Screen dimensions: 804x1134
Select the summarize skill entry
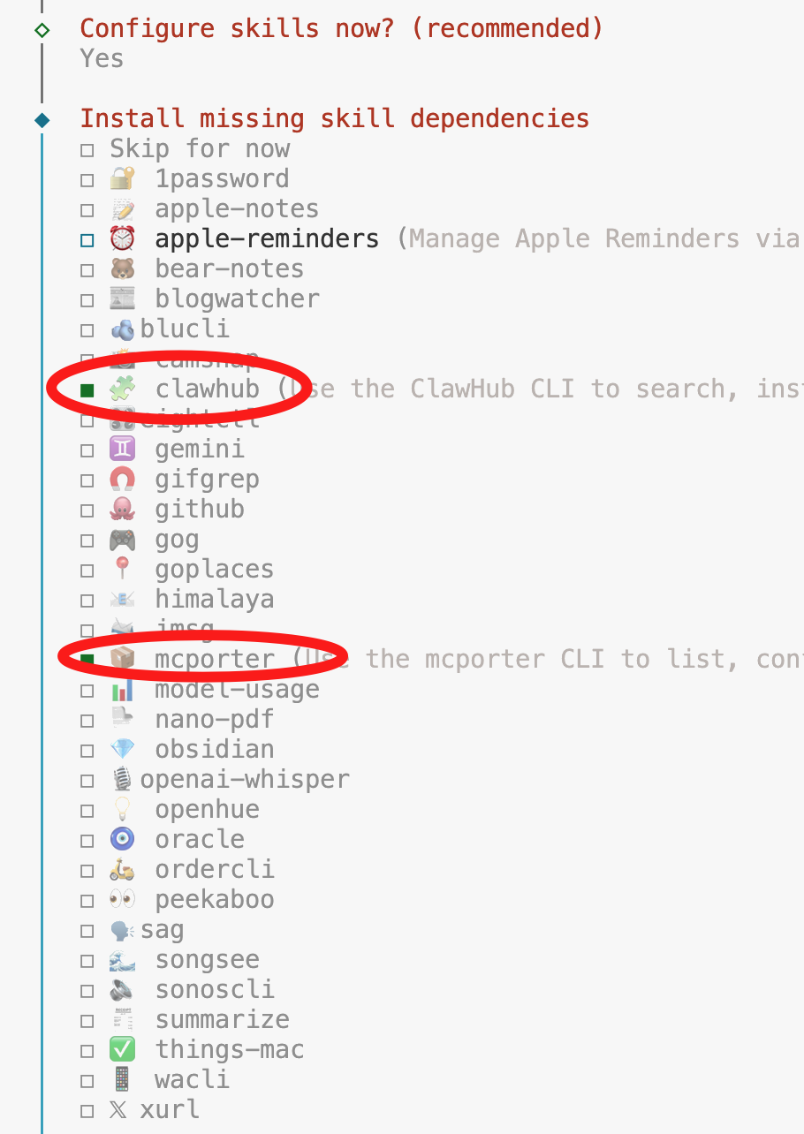(x=222, y=1020)
